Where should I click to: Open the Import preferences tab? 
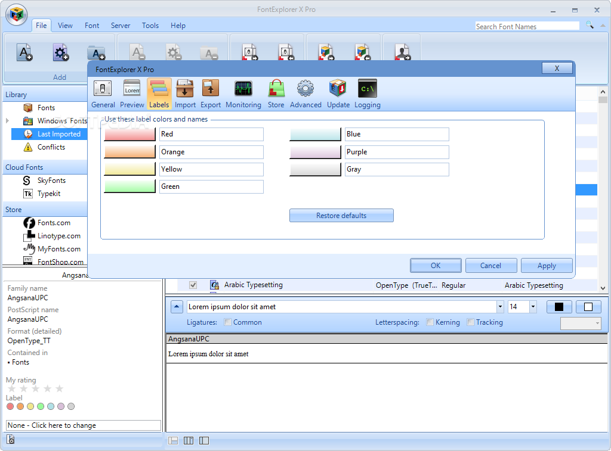point(185,94)
